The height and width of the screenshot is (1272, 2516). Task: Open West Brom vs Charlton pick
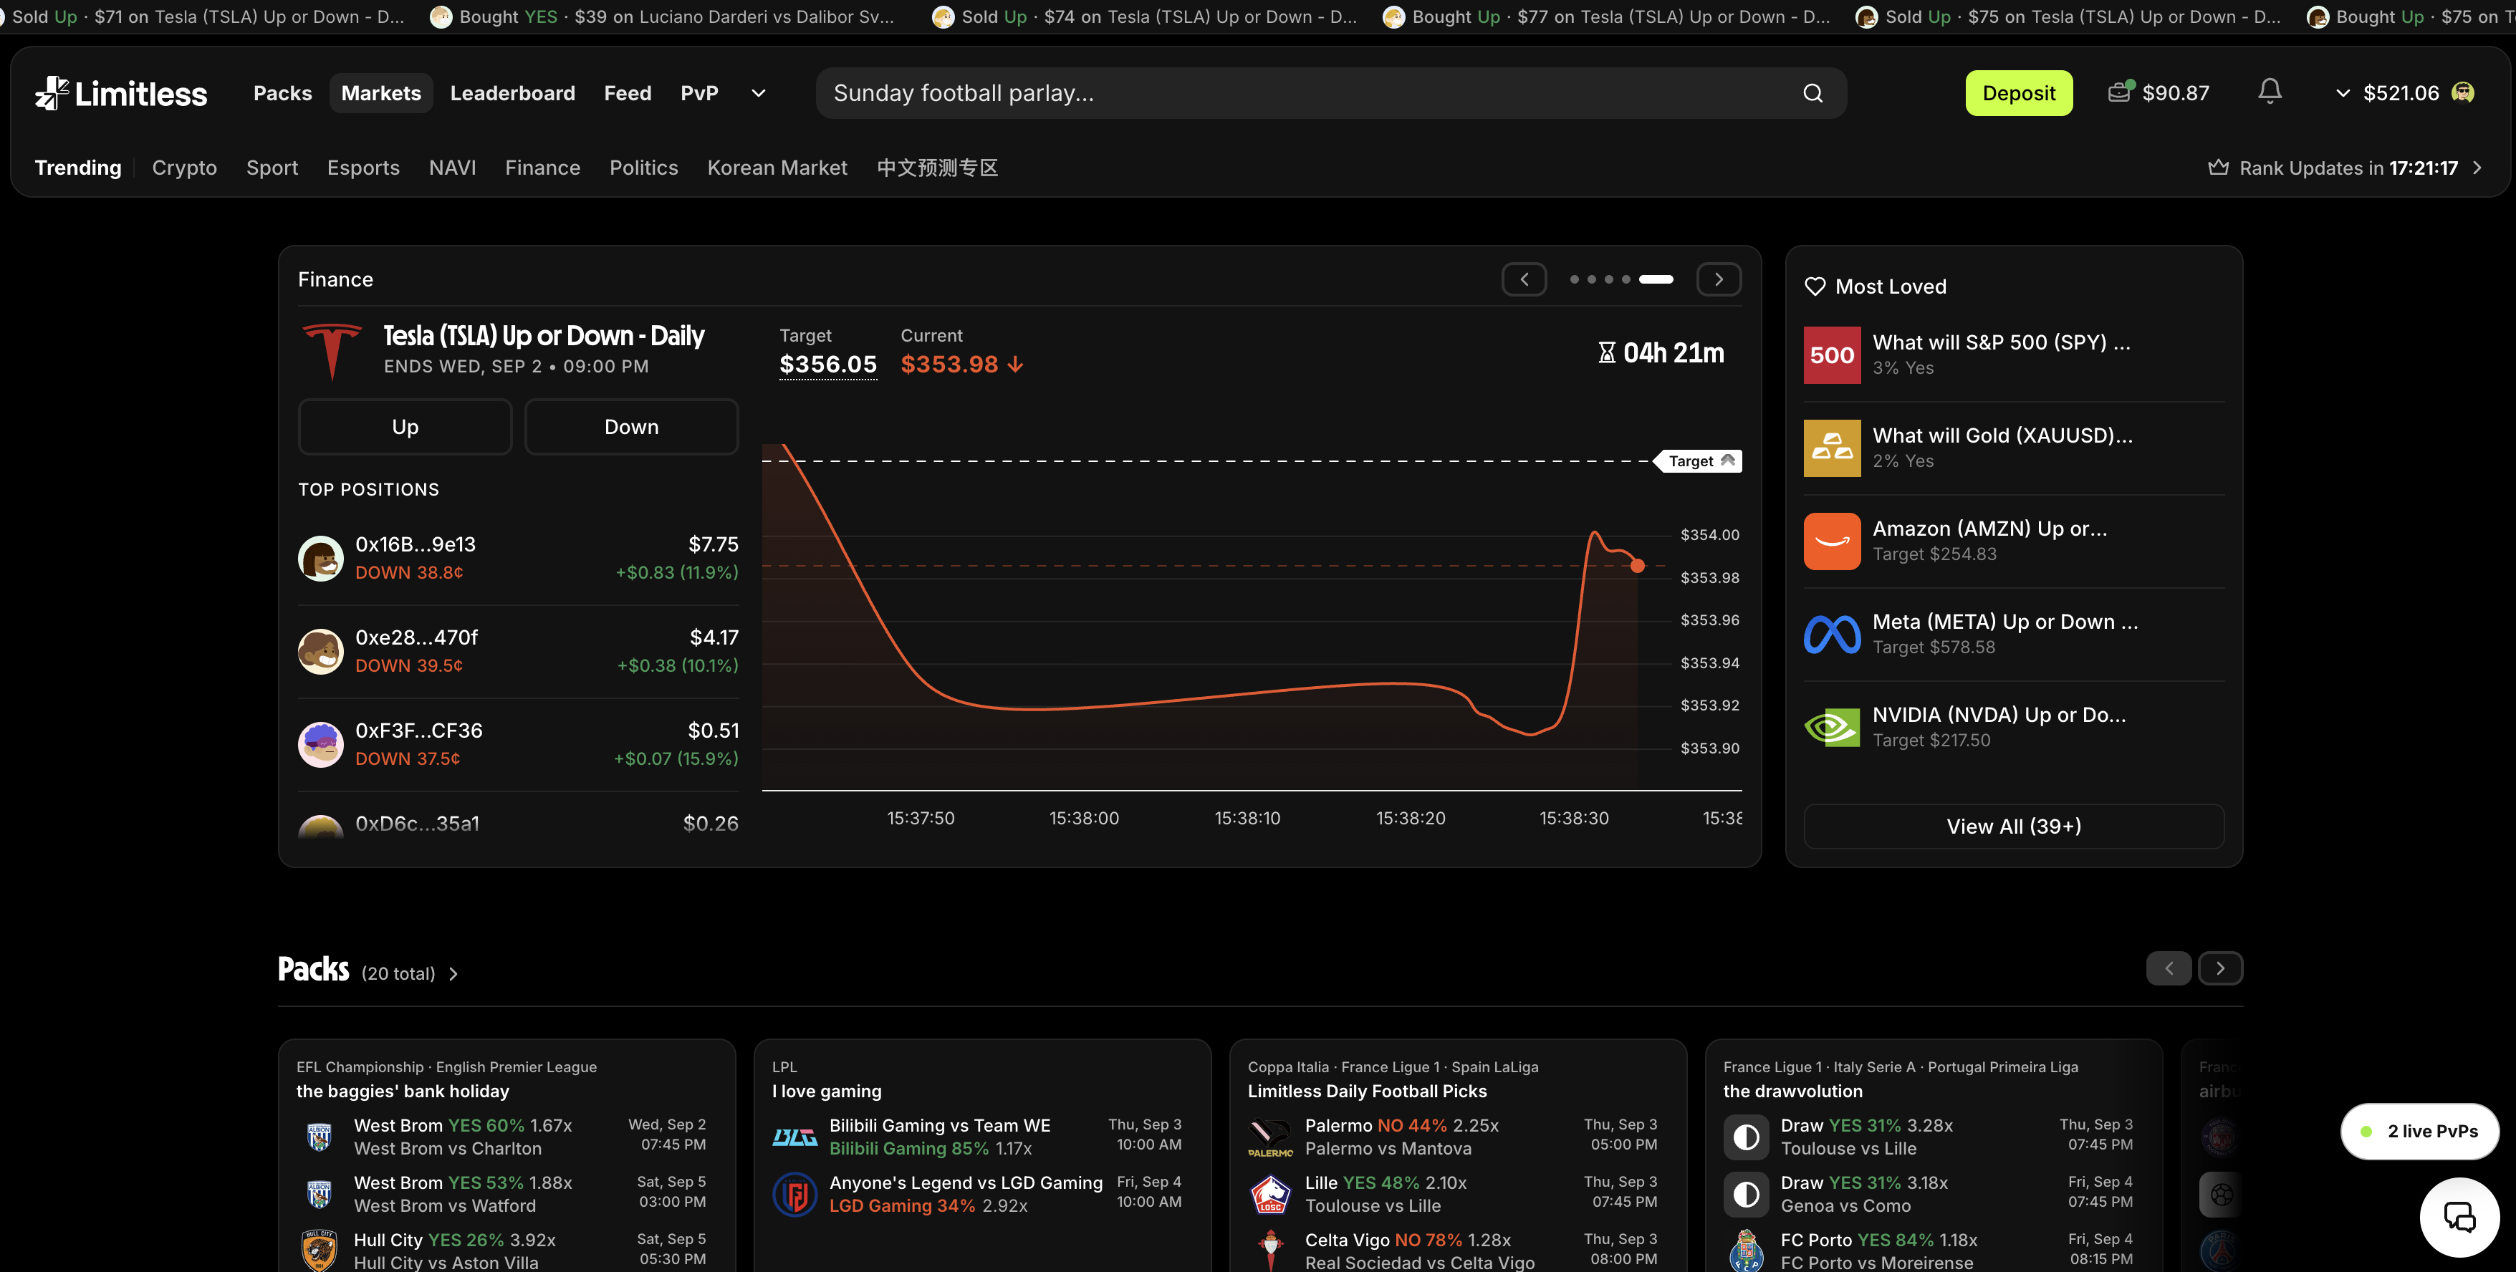(501, 1137)
